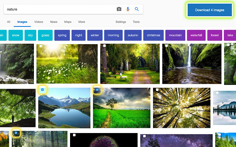Check the box on the colorful sphere image
Viewport: 236px width, 147px height.
point(74,135)
